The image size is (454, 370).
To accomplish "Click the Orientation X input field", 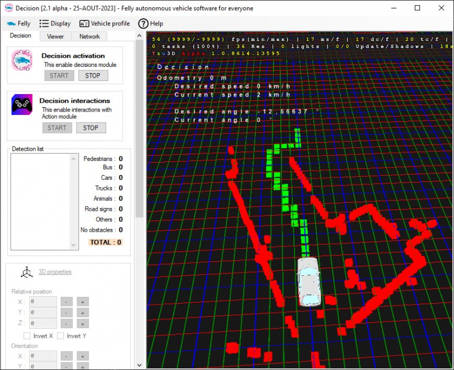I will click(43, 356).
